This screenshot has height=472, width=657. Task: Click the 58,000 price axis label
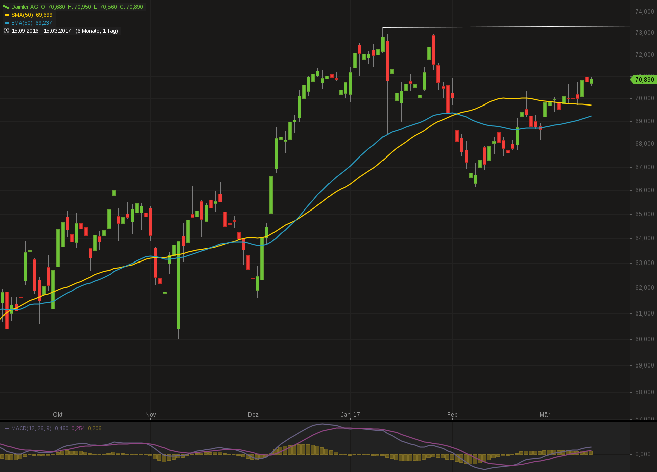(x=645, y=392)
